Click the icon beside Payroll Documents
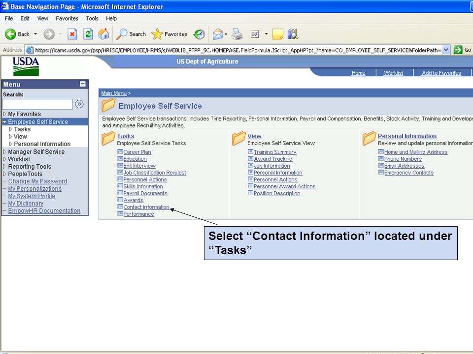Viewport: 473px width, 354px height. (120, 193)
